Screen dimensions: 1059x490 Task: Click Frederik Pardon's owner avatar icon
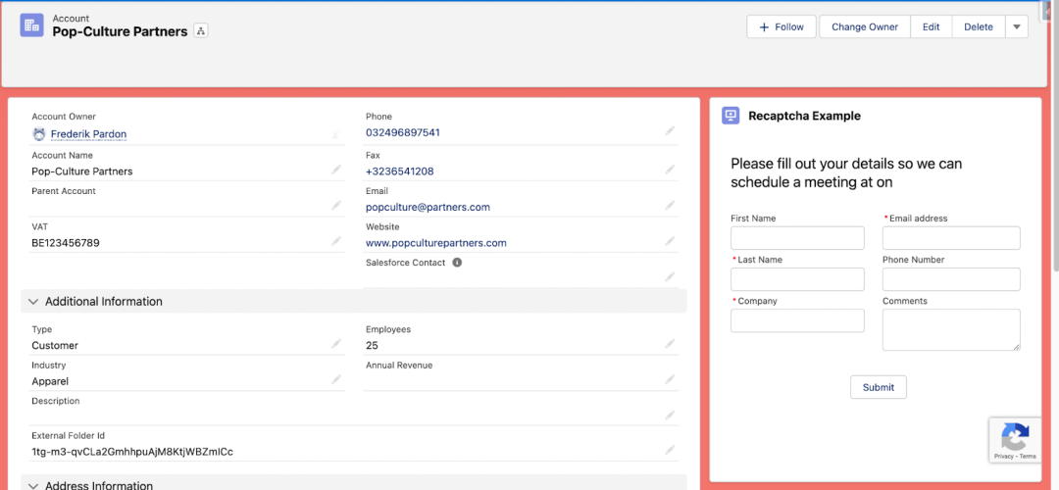click(39, 133)
